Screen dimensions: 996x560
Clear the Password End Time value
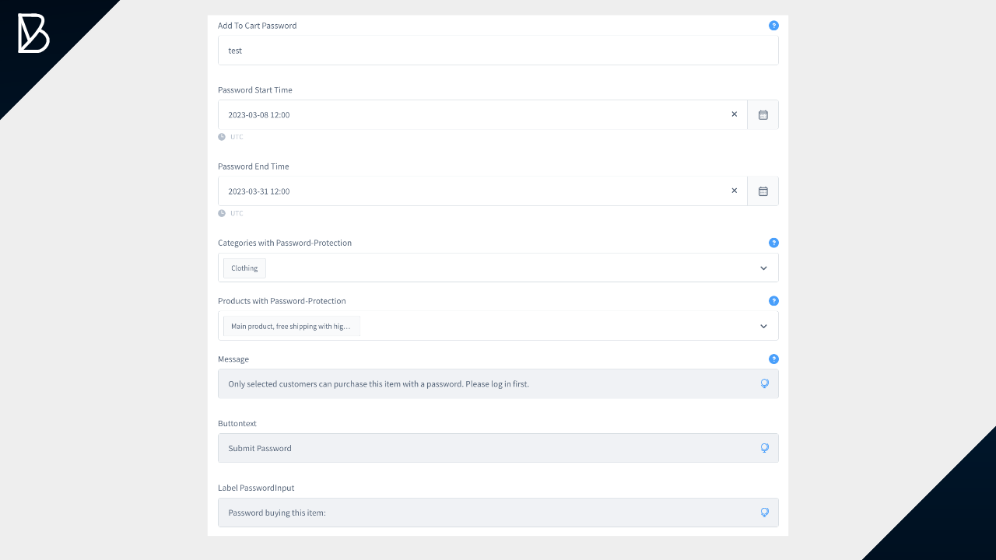pos(734,191)
